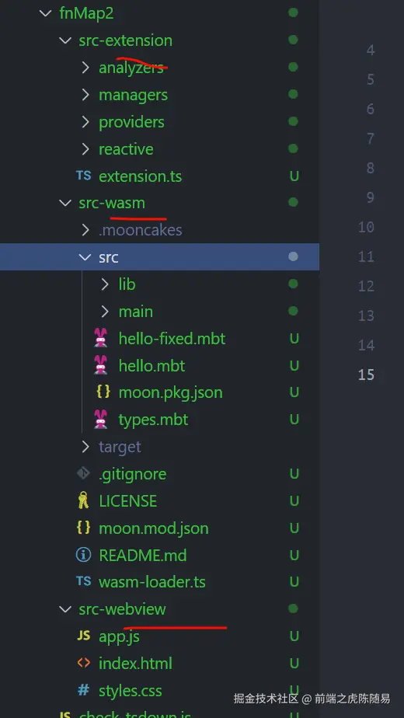Collapse the selected src folder
Viewport: 404px width, 718px height.
coord(85,257)
